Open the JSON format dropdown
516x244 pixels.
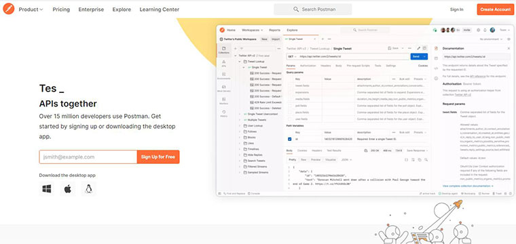(x=346, y=159)
